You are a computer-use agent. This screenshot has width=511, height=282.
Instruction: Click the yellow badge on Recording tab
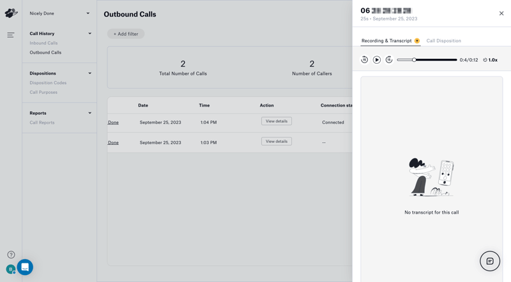coord(417,41)
